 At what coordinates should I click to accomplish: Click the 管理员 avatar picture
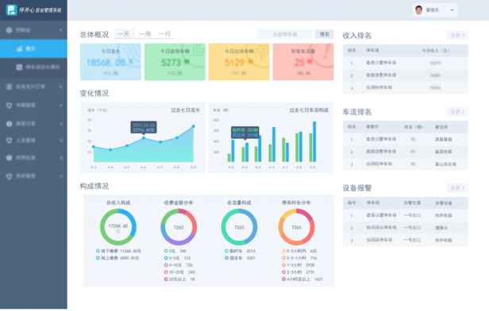pos(418,10)
